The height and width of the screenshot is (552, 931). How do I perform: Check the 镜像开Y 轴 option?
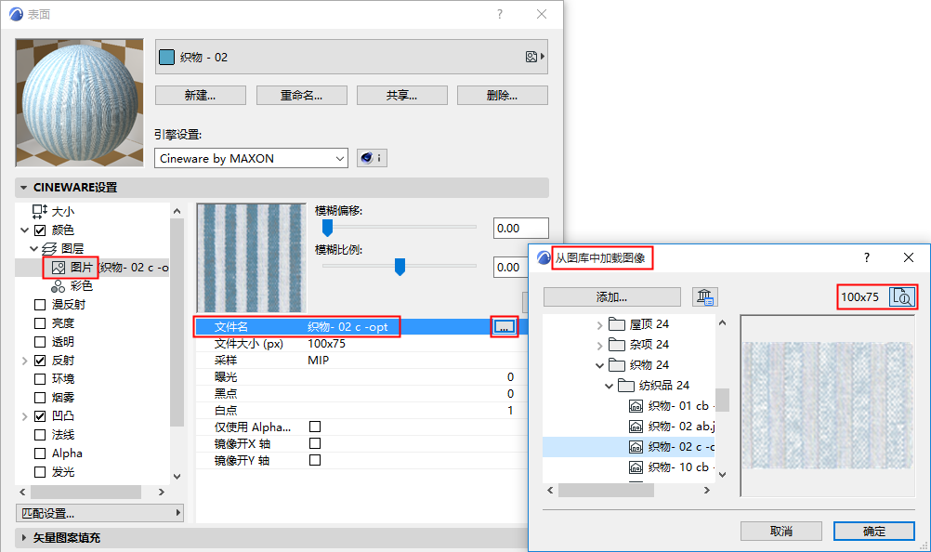click(315, 460)
